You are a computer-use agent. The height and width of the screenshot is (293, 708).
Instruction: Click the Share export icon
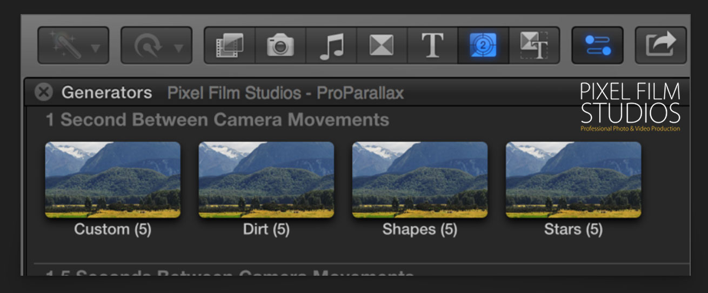pos(660,45)
